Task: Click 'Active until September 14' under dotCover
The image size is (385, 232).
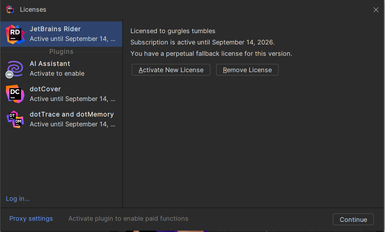Action: (x=73, y=99)
